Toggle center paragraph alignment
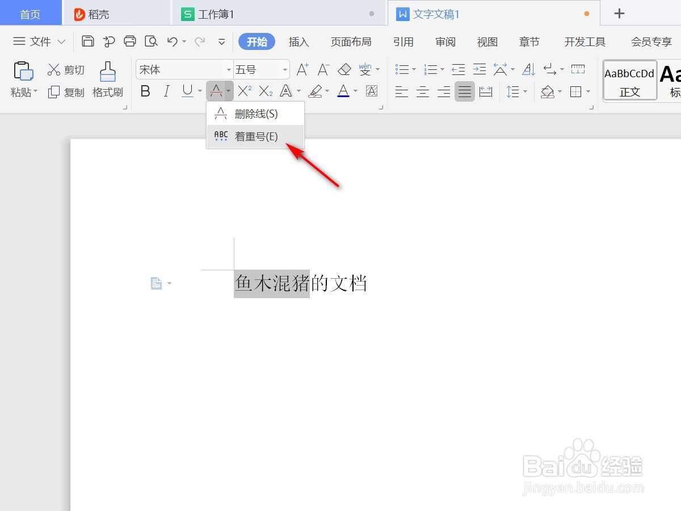This screenshot has height=511, width=681. 423,91
